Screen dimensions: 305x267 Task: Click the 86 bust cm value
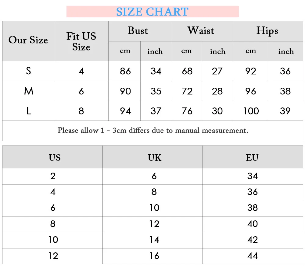(125, 71)
